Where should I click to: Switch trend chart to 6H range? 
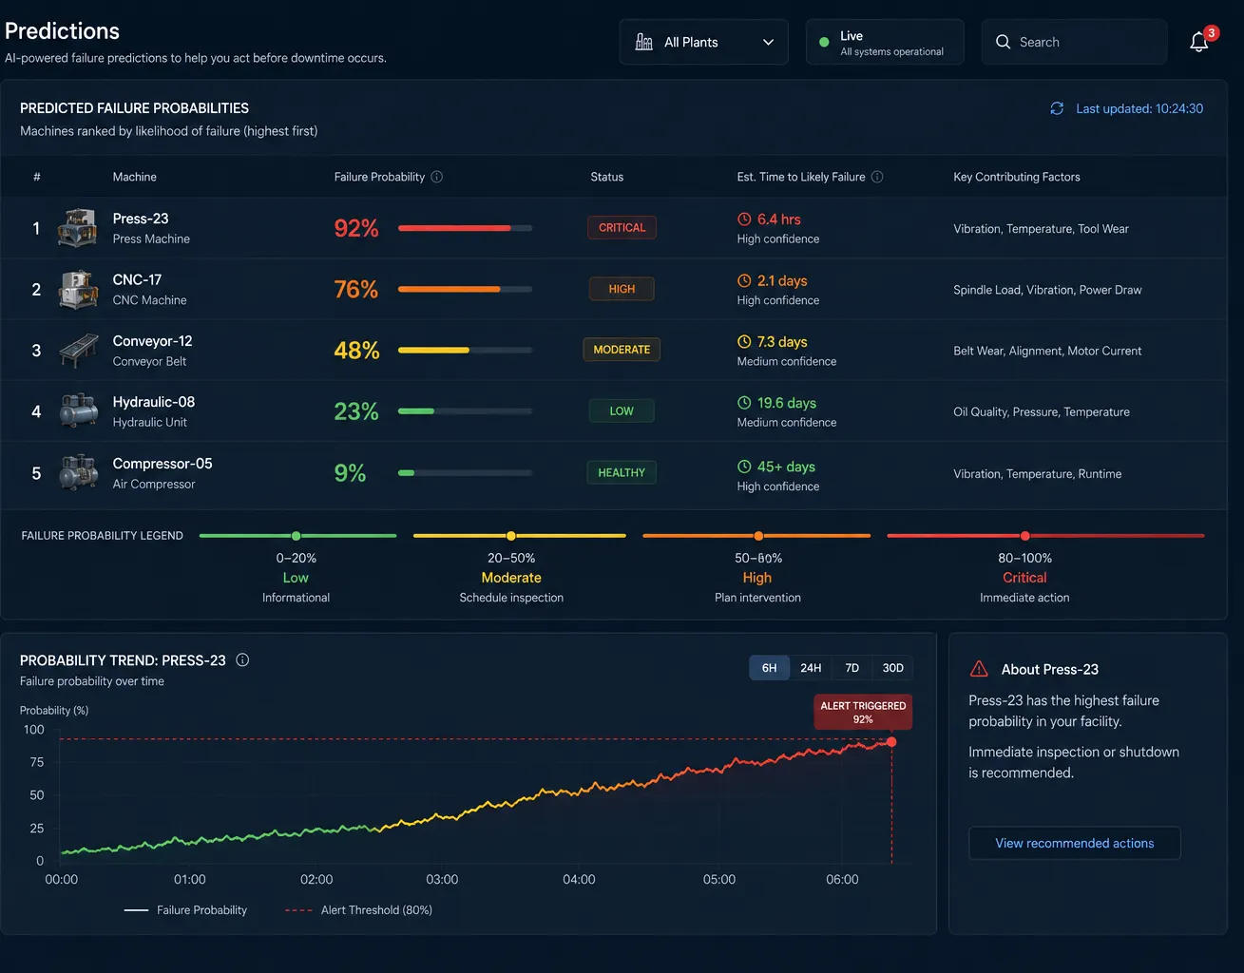[769, 668]
